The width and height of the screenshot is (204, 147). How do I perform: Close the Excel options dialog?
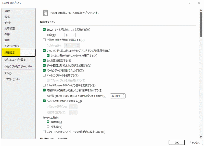tap(199, 3)
